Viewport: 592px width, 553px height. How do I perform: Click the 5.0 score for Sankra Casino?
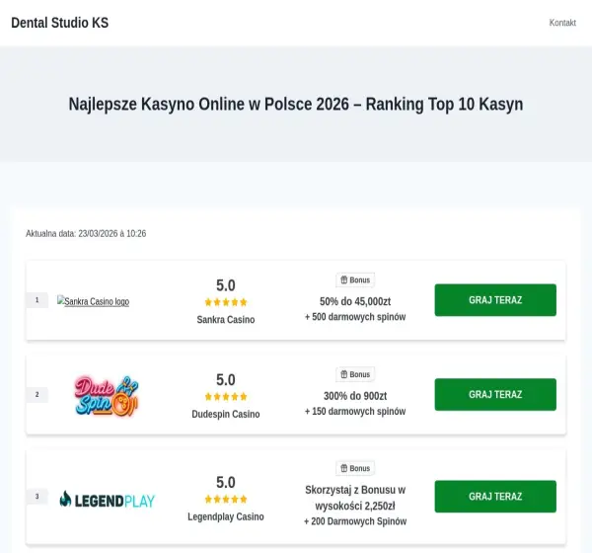(x=226, y=285)
